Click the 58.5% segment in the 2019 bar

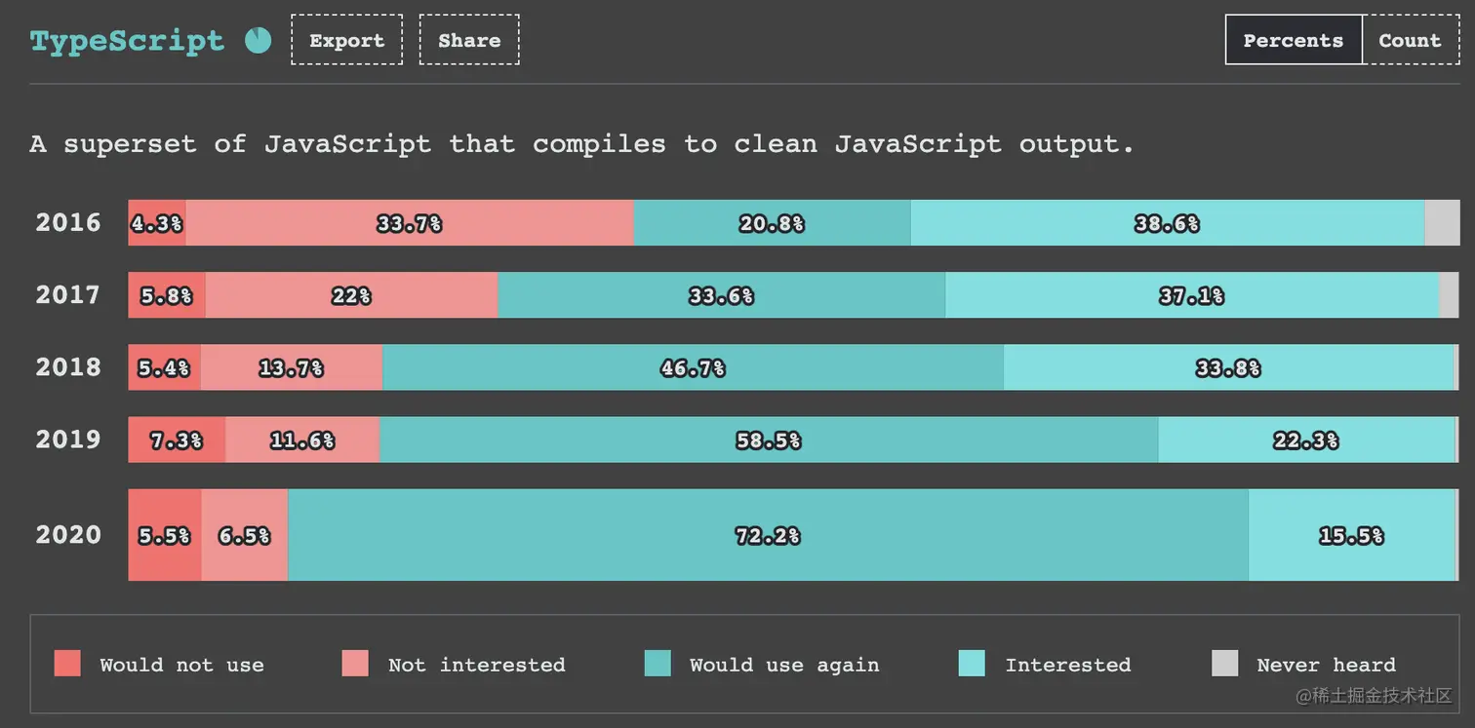tap(768, 440)
